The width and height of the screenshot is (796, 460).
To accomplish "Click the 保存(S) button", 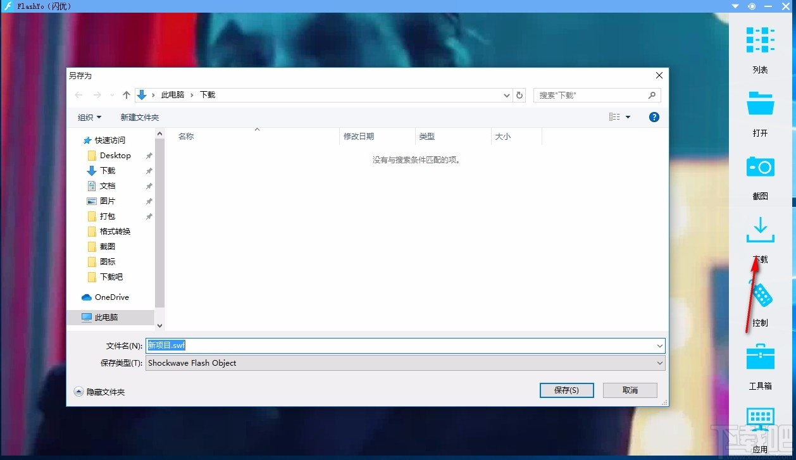I will [x=566, y=390].
